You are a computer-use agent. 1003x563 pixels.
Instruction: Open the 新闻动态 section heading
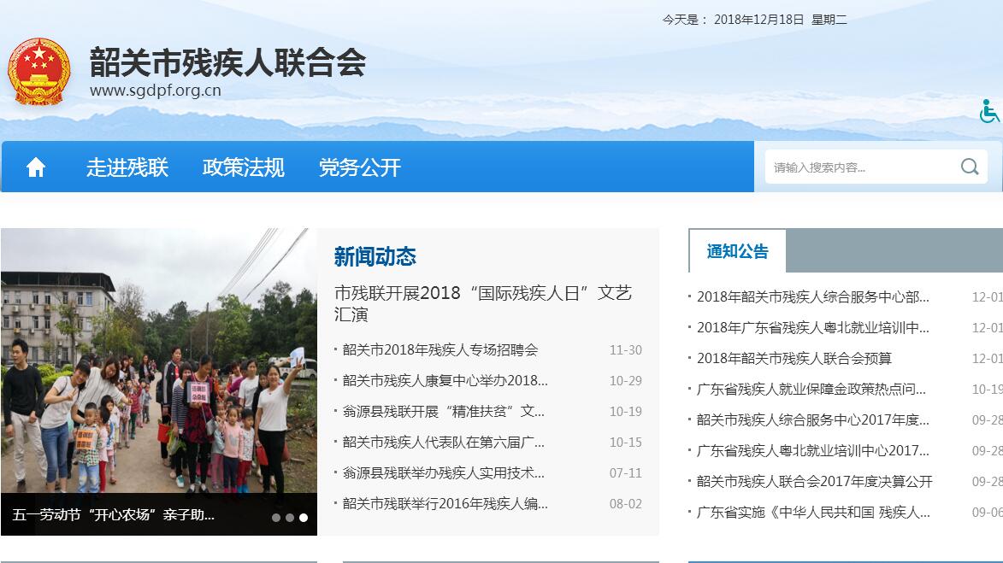click(x=375, y=256)
